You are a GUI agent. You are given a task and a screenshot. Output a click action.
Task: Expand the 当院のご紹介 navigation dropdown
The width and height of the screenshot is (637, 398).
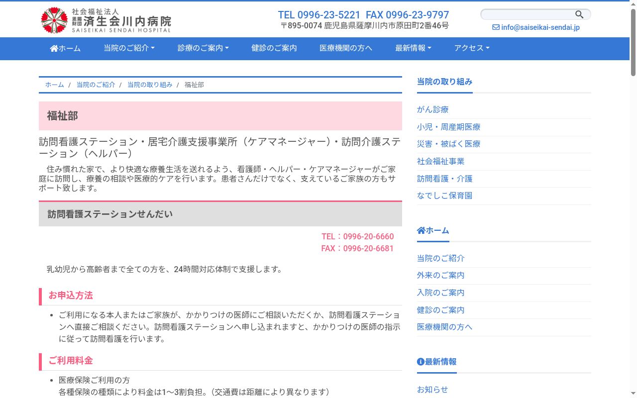(x=129, y=48)
